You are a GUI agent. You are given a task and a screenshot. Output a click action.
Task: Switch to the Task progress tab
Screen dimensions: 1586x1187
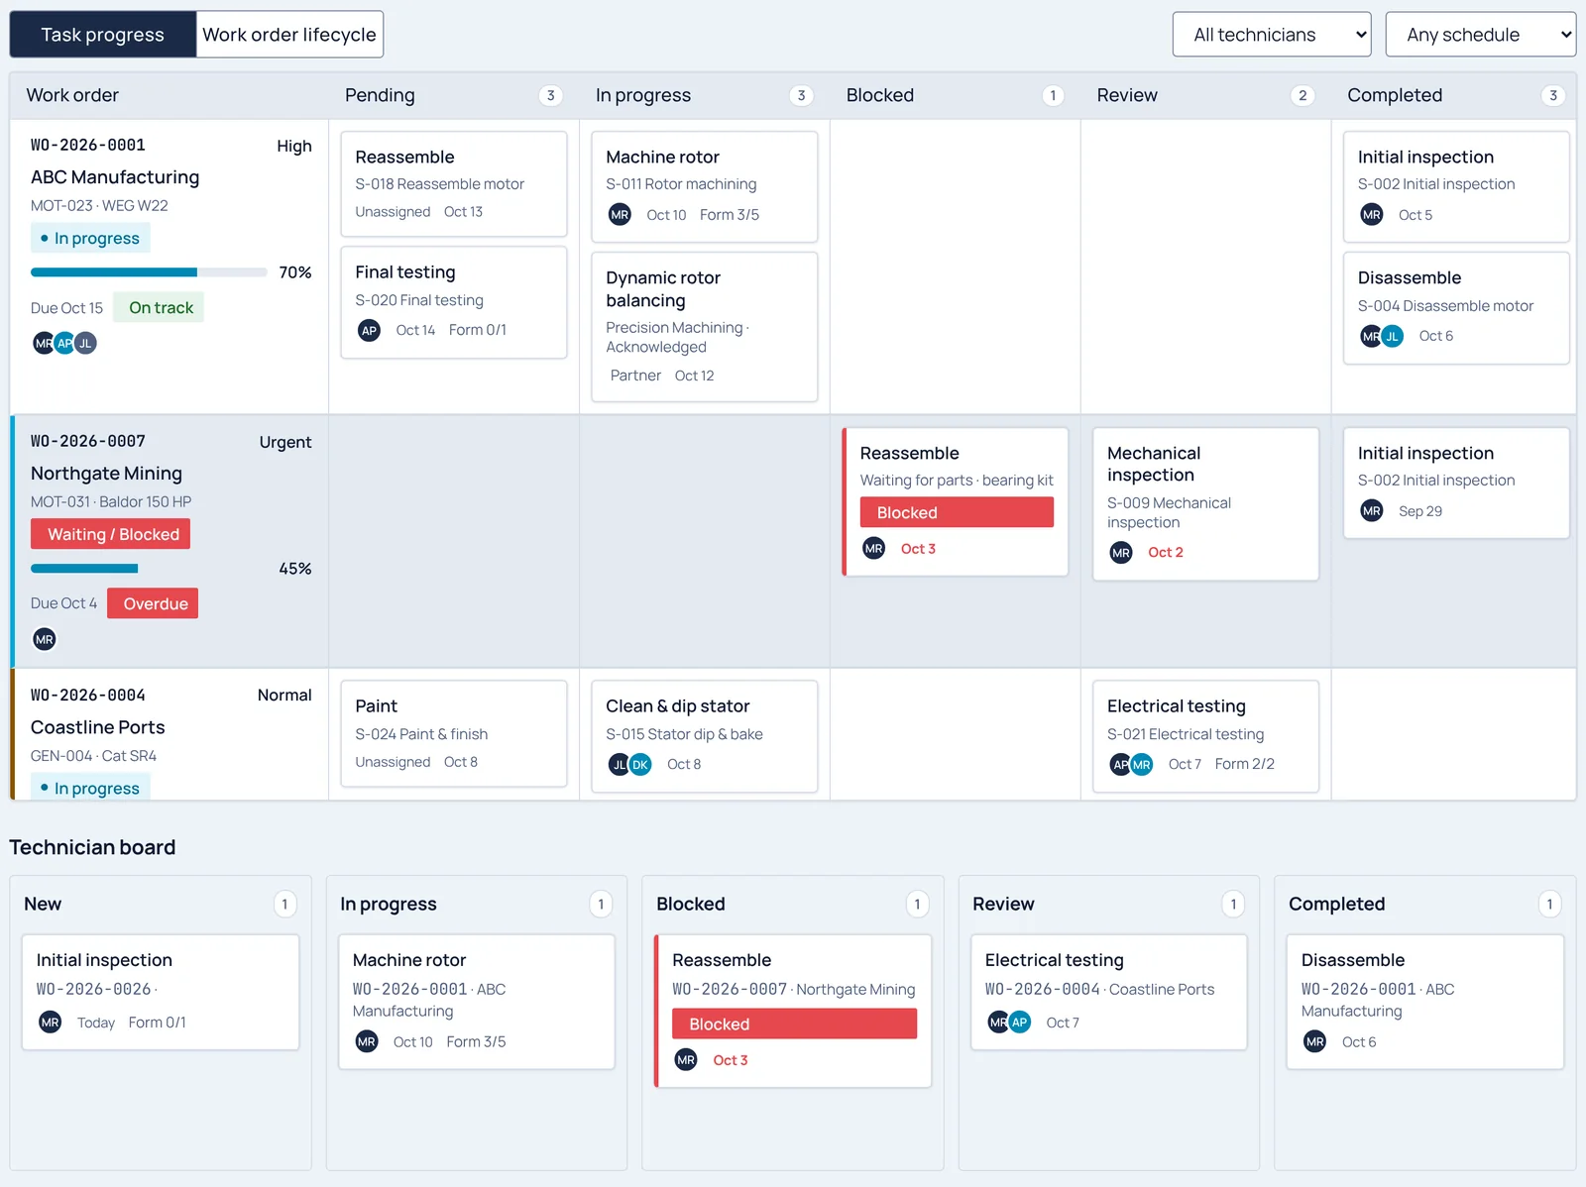click(x=103, y=35)
